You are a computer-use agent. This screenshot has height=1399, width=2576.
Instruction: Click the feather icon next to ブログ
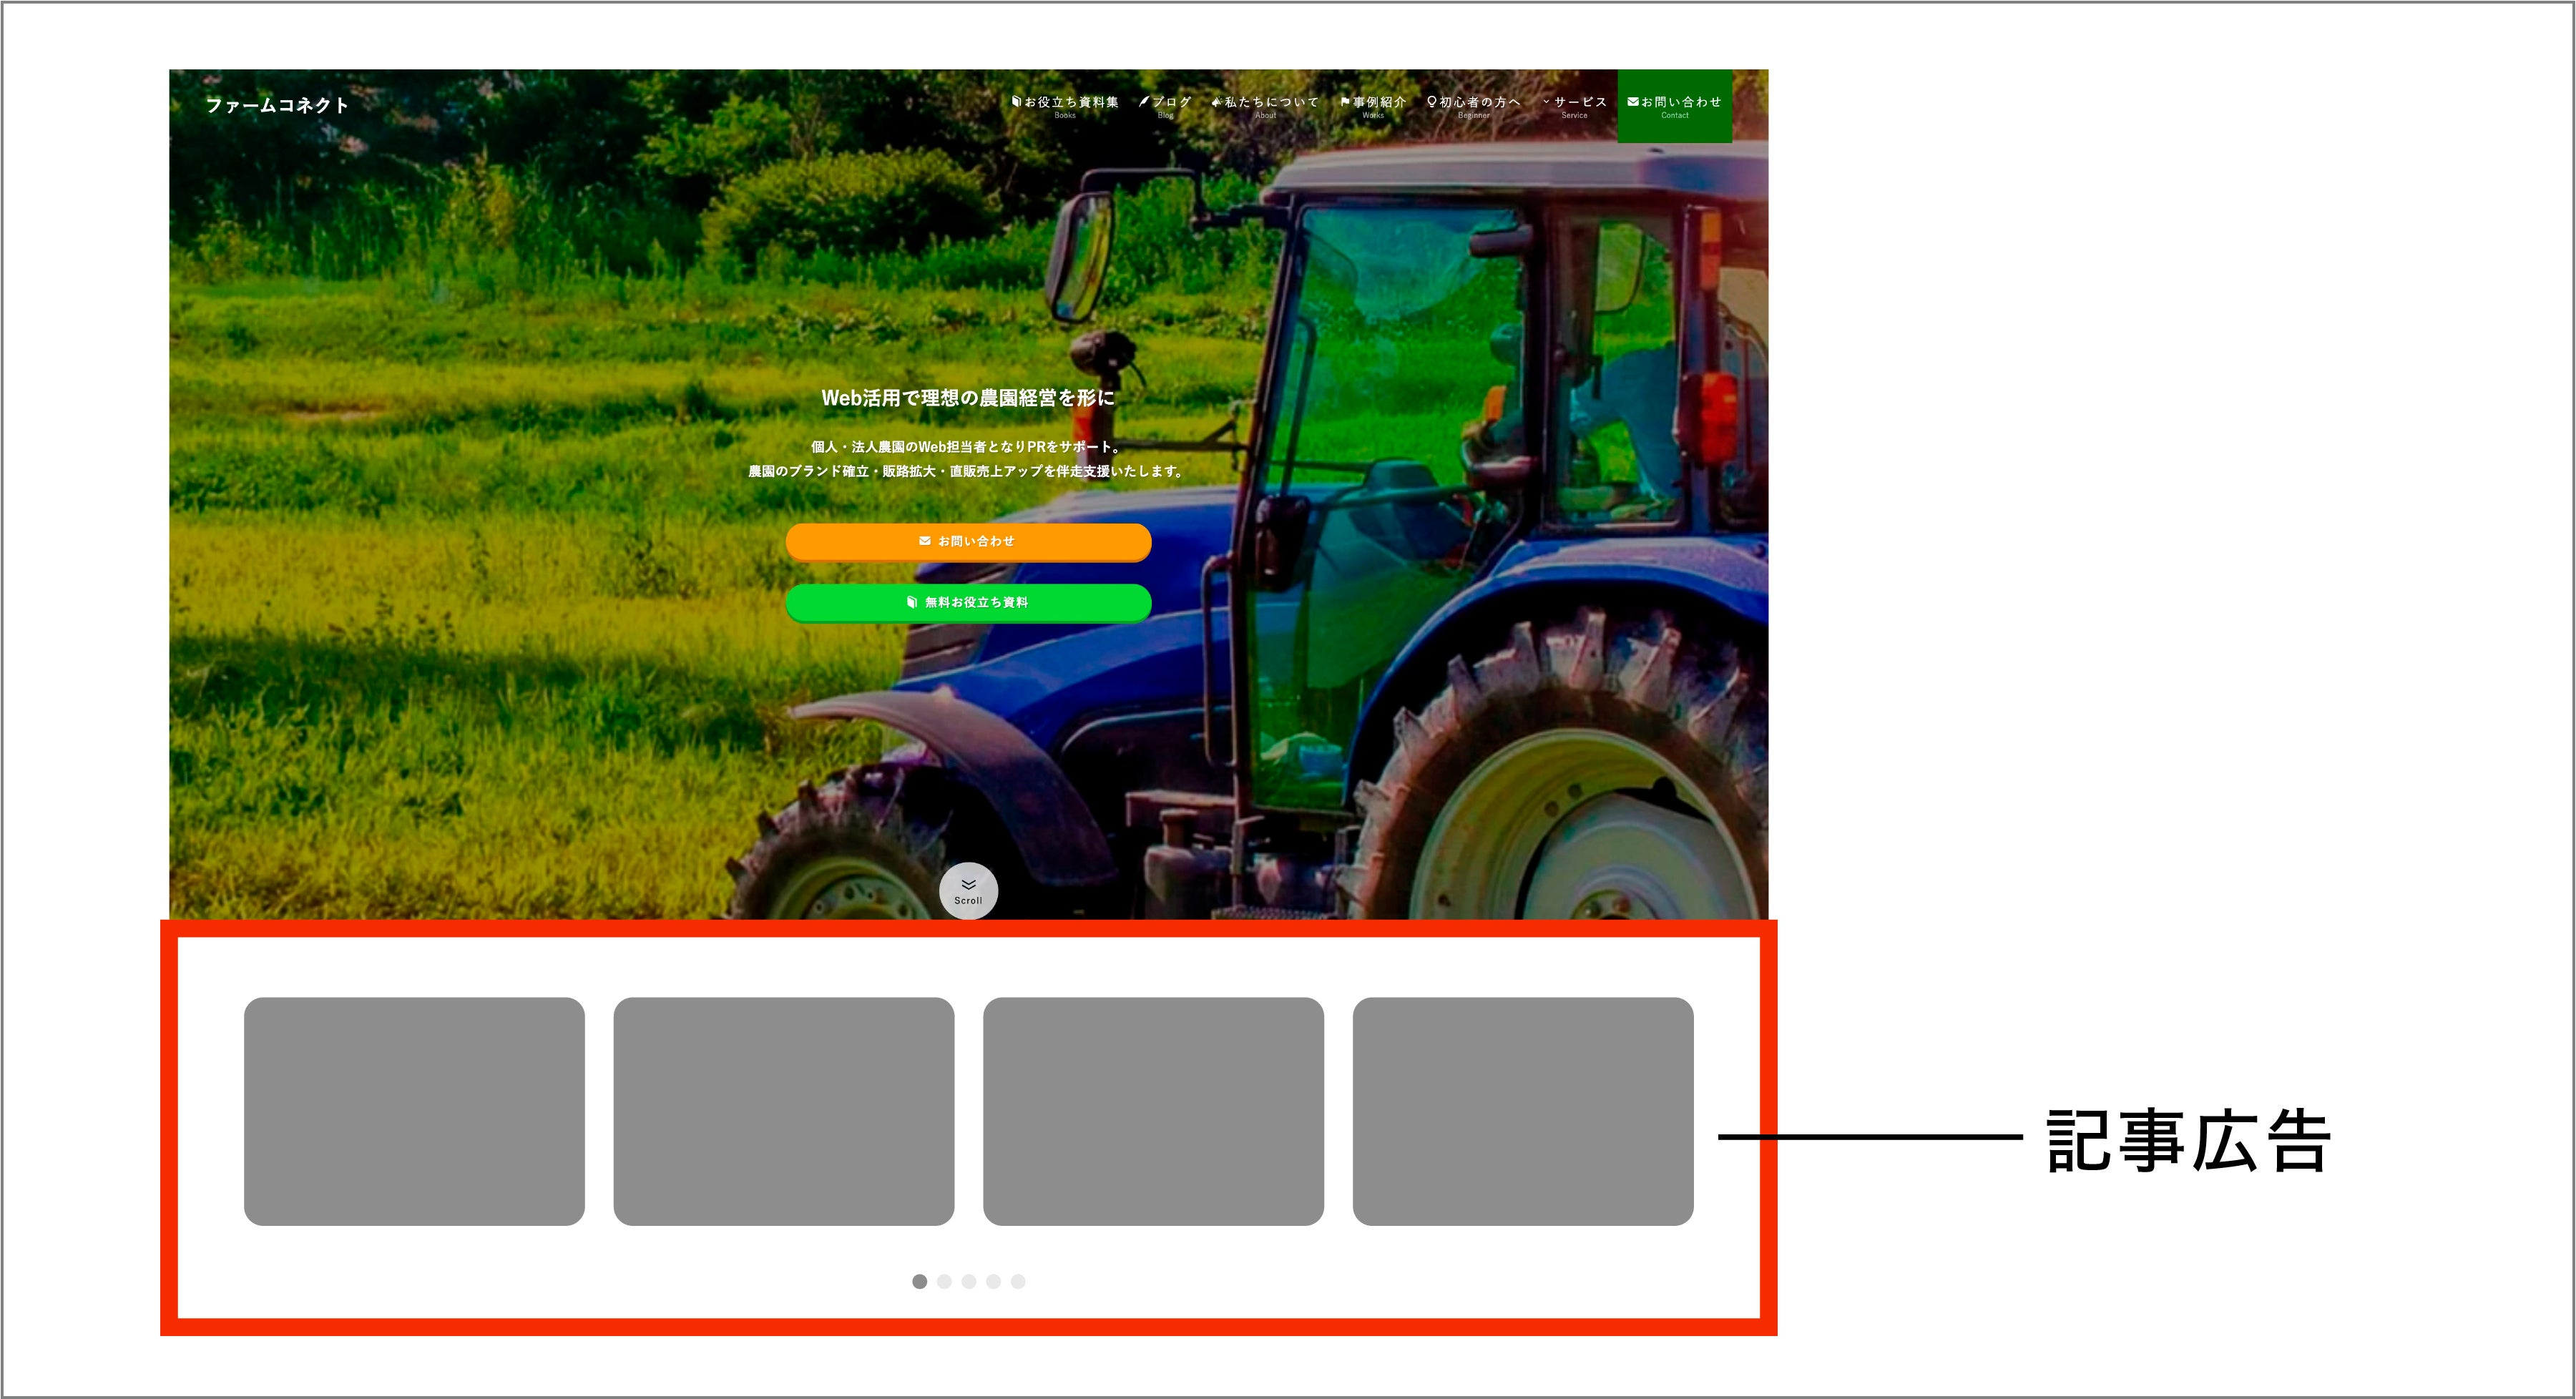tap(1144, 101)
